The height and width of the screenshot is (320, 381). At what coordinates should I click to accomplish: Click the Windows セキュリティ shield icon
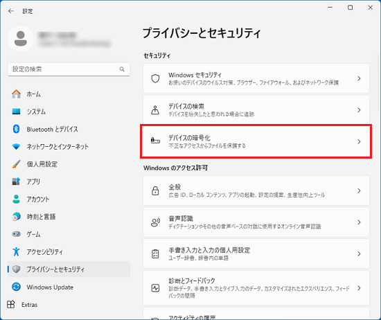coord(155,78)
